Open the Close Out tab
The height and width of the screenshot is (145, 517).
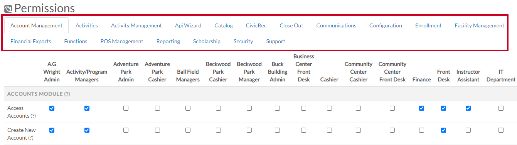tap(291, 25)
